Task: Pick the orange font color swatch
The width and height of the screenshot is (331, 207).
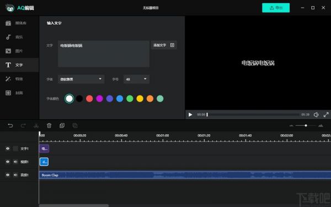Action: click(x=150, y=98)
